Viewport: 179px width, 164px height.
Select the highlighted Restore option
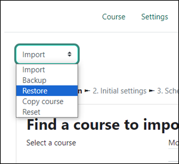click(x=47, y=91)
